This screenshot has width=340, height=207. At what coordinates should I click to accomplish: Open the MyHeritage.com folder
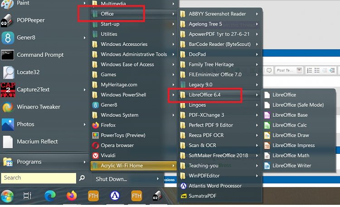(x=133, y=85)
